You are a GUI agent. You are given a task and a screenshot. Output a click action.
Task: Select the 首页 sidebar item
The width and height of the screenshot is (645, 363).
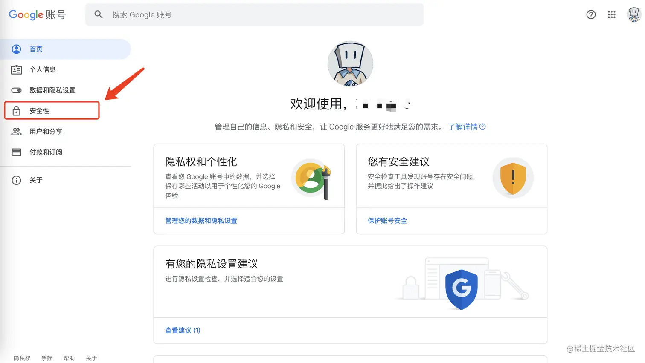point(65,49)
